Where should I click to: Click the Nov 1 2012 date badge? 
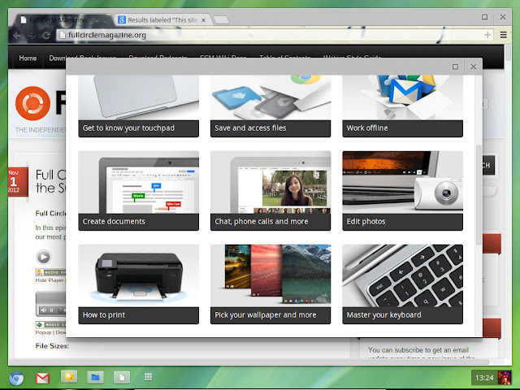(18, 182)
